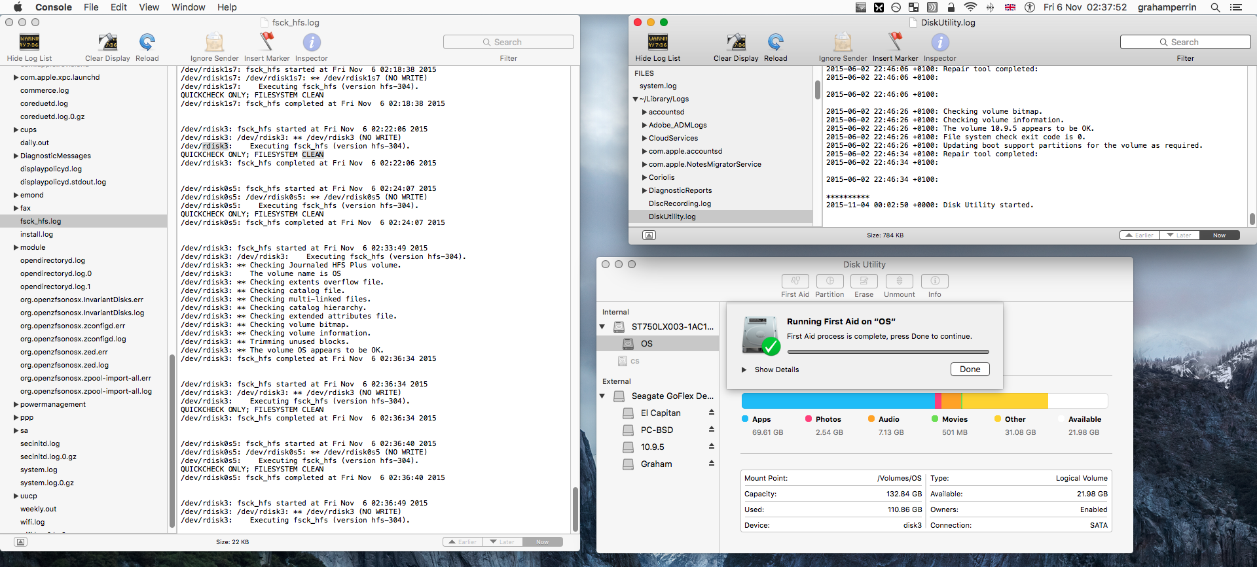Expand Show Details disclosure triangle
This screenshot has width=1257, height=567.
tap(744, 369)
